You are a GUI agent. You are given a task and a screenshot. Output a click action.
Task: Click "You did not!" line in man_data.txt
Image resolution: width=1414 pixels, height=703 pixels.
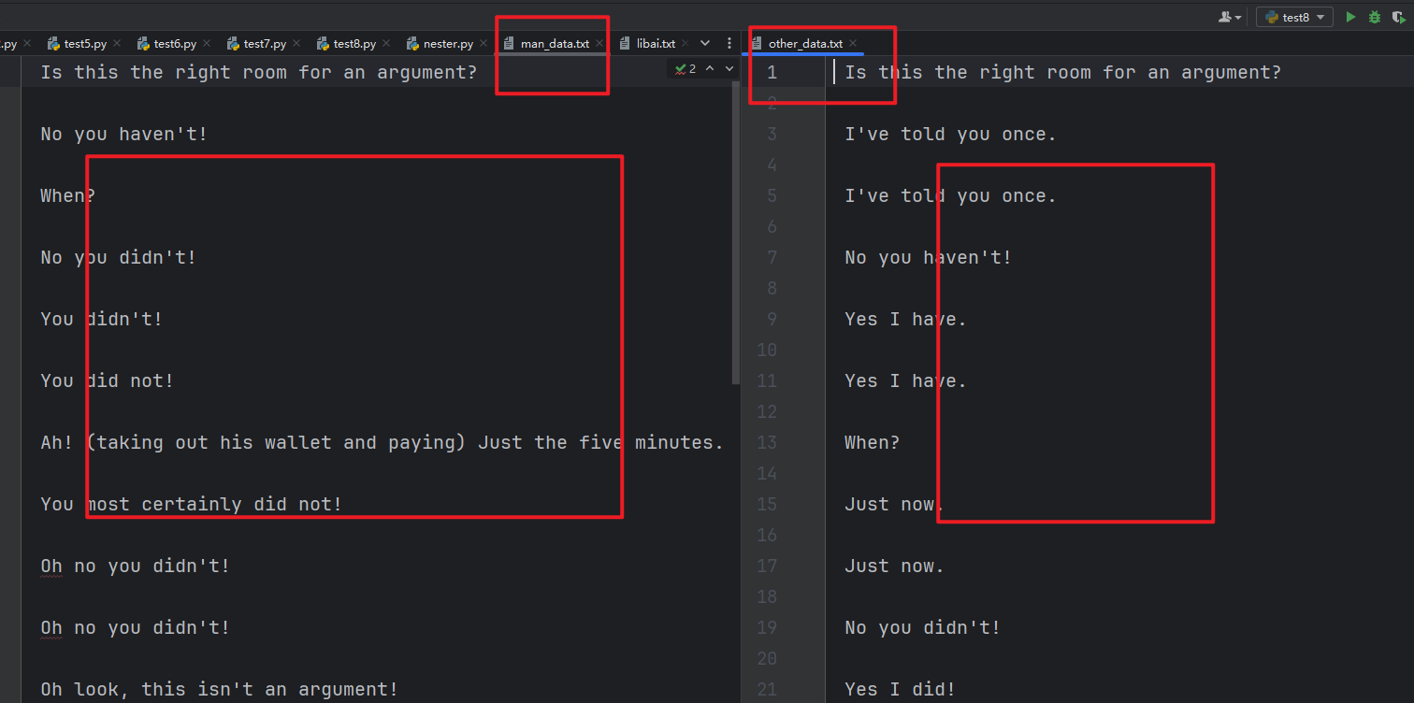tap(108, 380)
